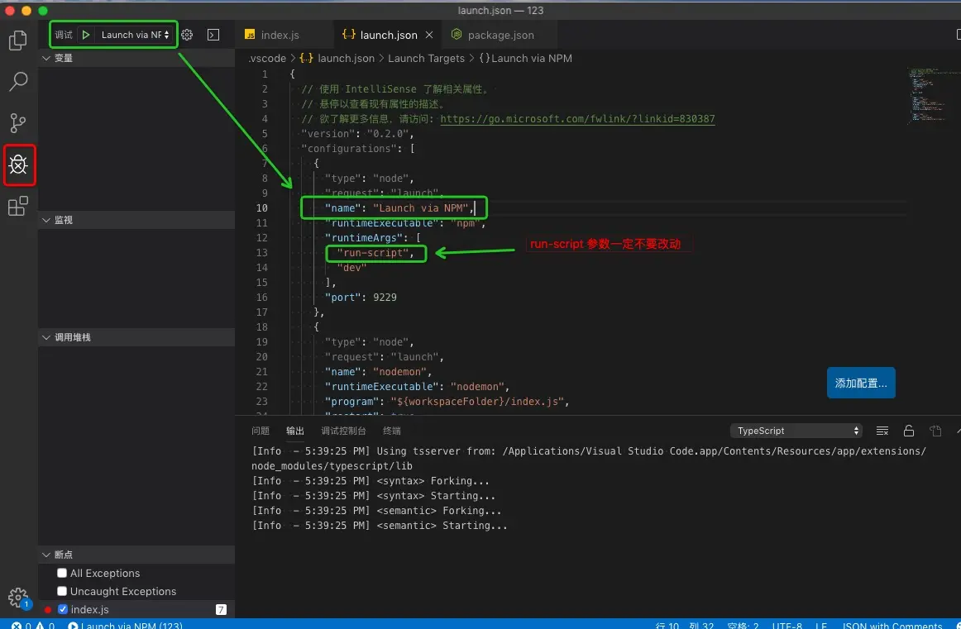This screenshot has height=629, width=961.
Task: Open the Source Control view
Action: (17, 122)
